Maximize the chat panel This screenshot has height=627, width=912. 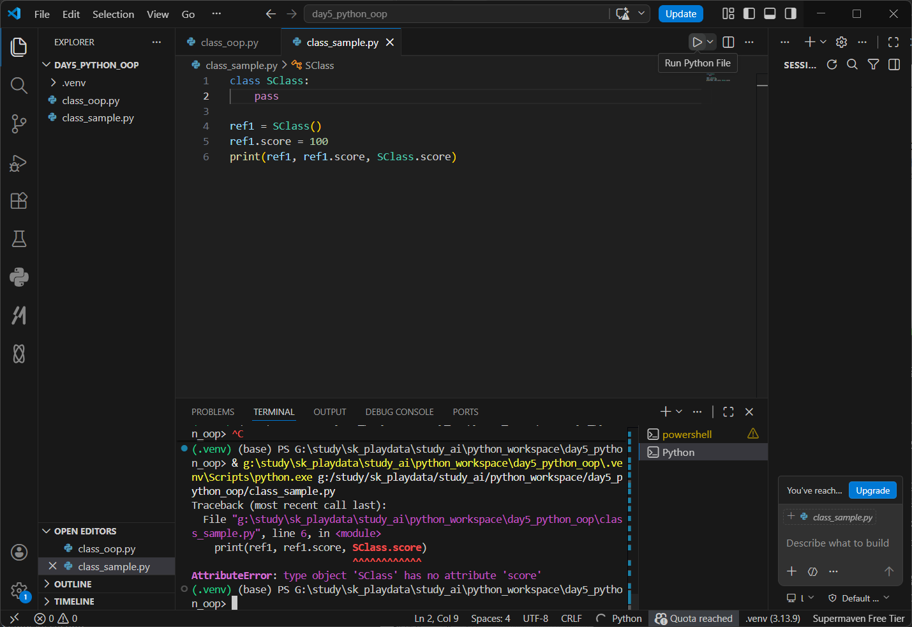(893, 42)
